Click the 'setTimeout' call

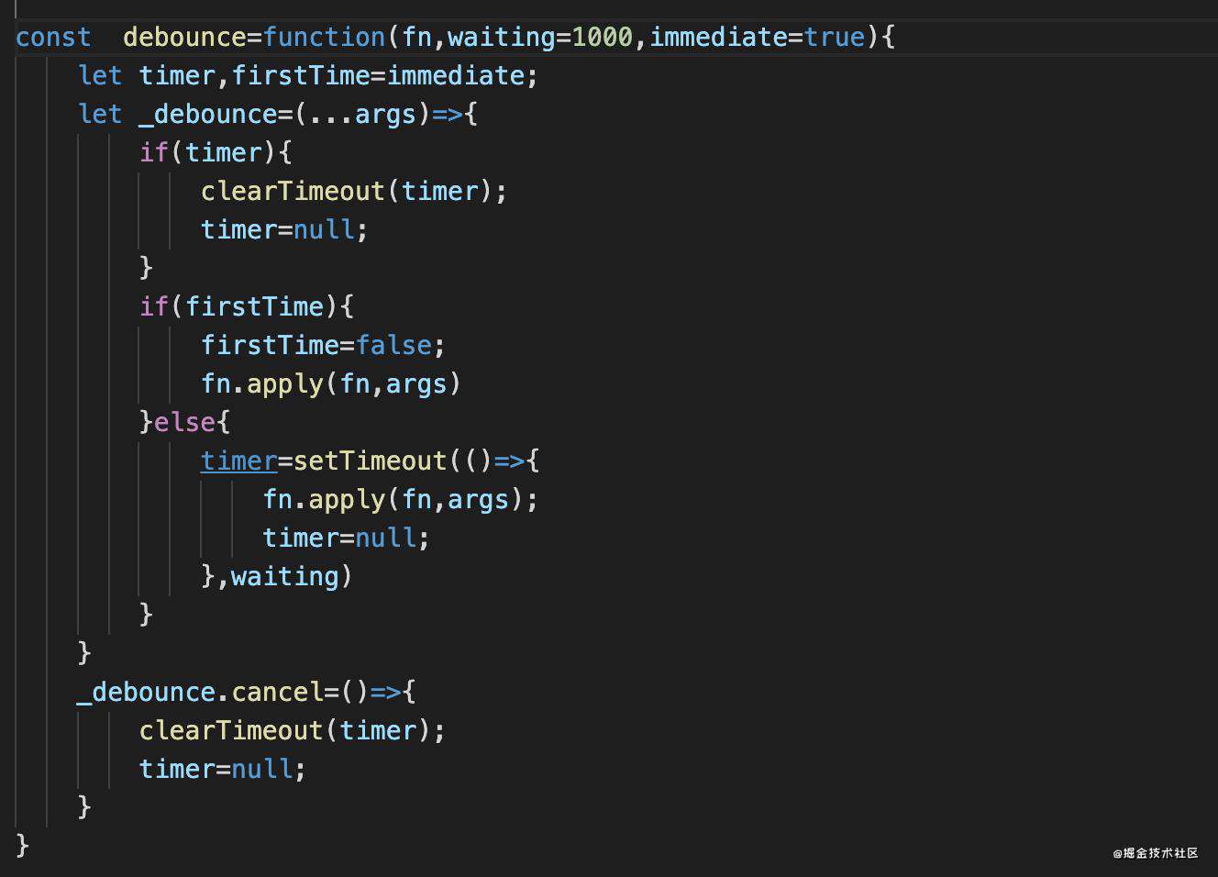[x=371, y=461]
